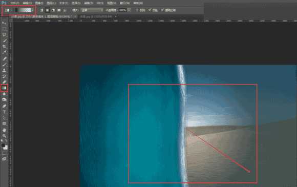This screenshot has width=297, height=187.
Task: Uncheck the 仿色 dither checkbox
Action: (x=150, y=10)
